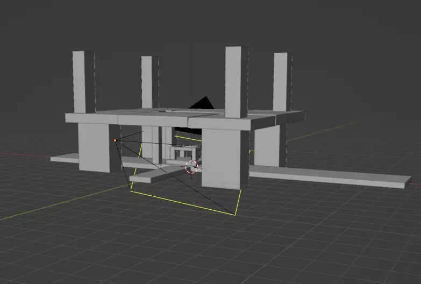
Task: Select the far-left upper pillar
Action: (84, 82)
